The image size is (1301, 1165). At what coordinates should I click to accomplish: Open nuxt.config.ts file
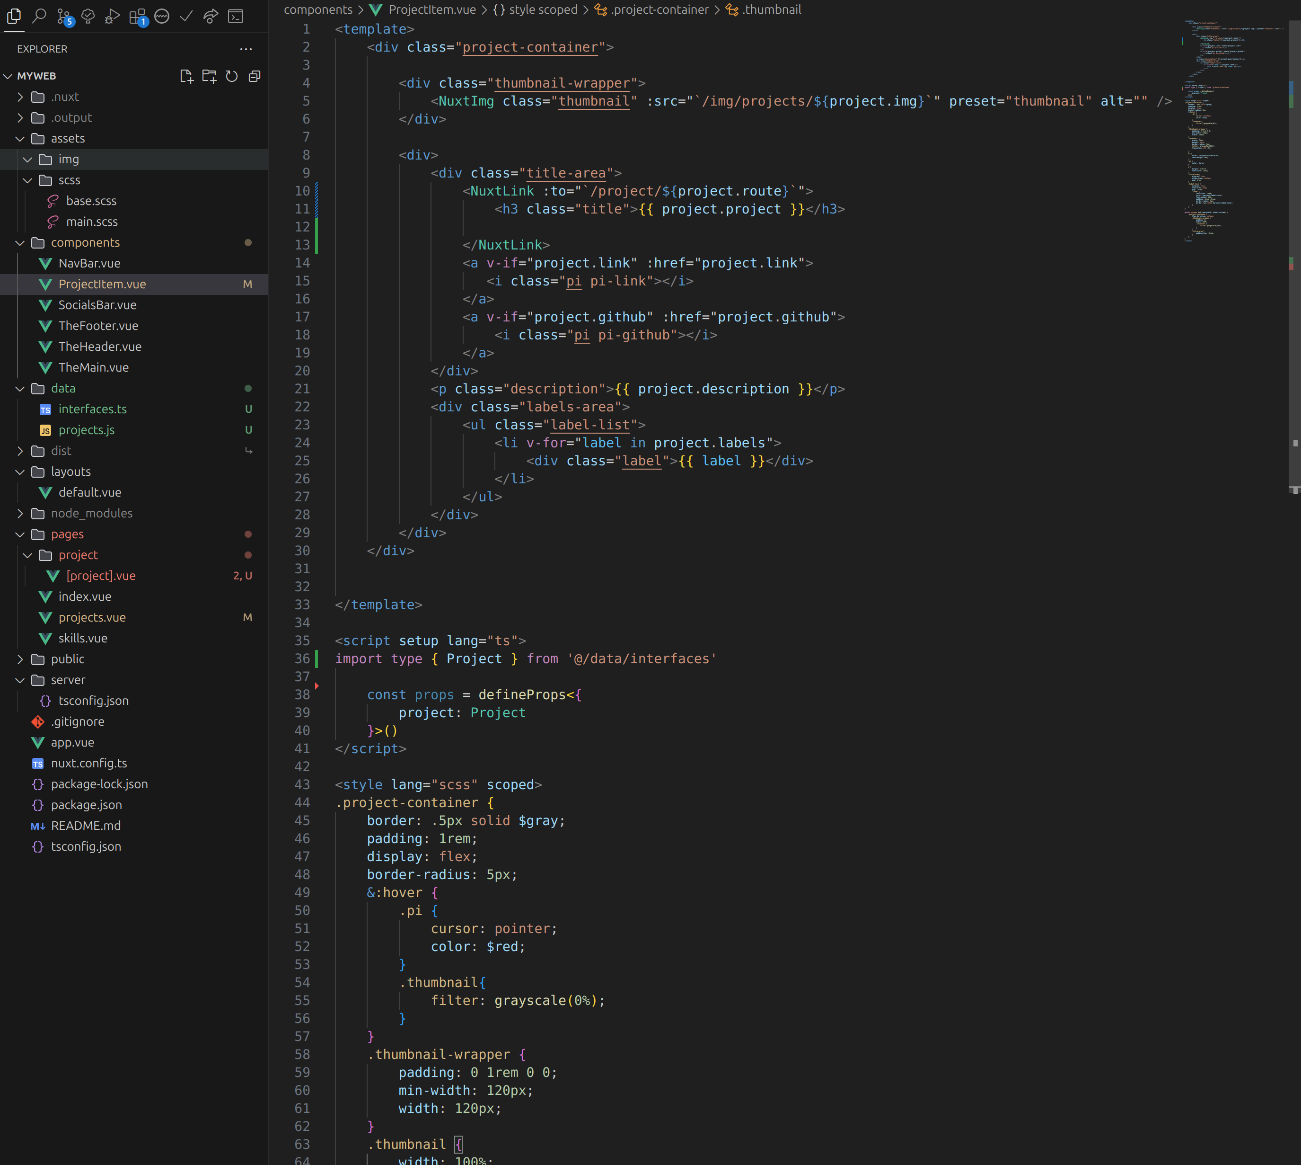pos(89,763)
